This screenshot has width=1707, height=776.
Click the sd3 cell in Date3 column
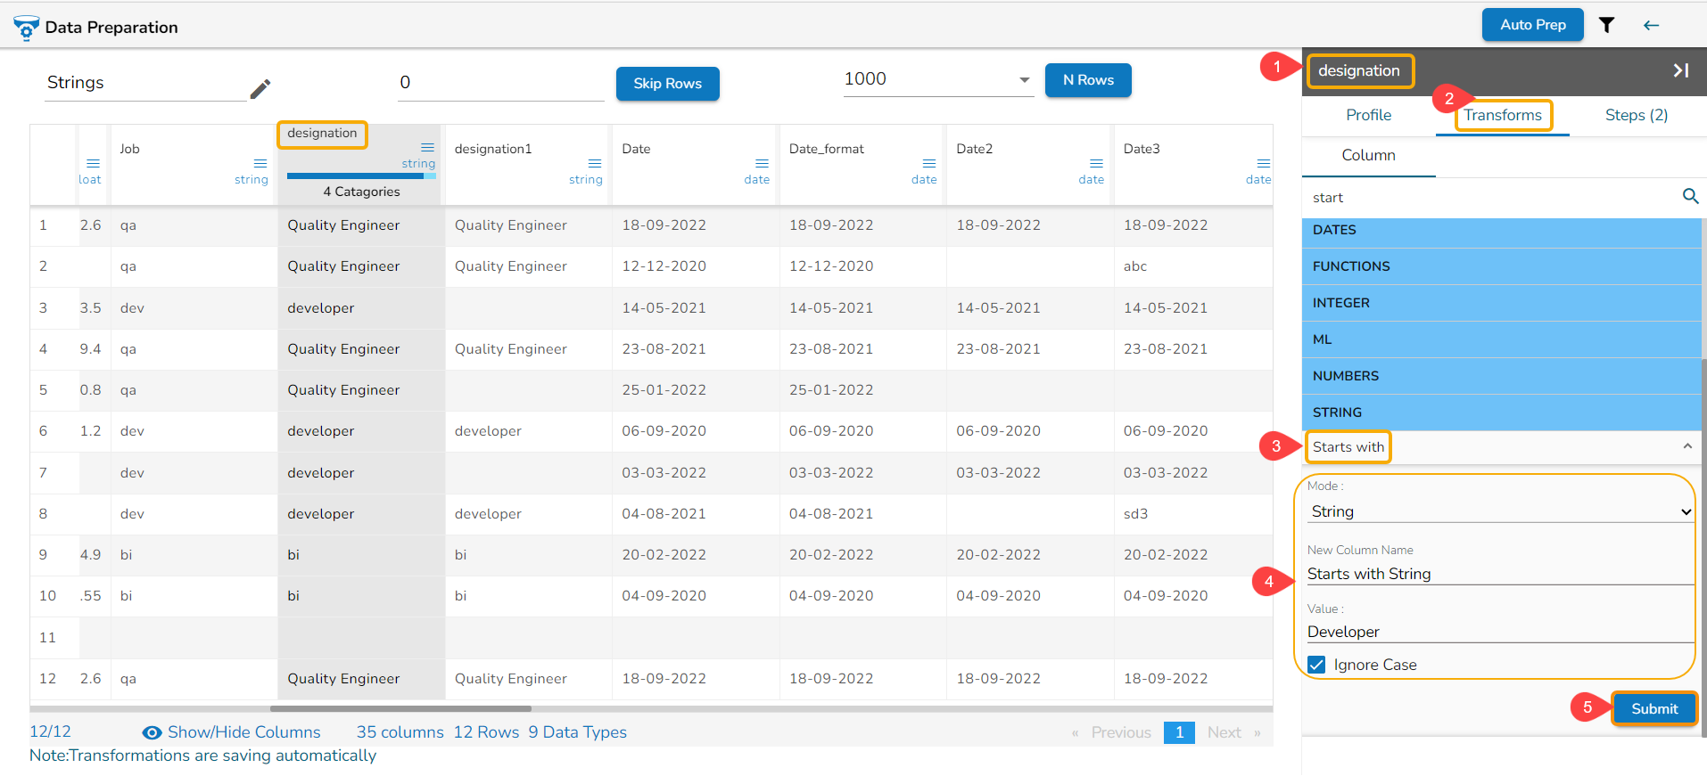(1135, 514)
